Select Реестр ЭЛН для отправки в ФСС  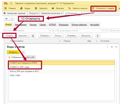(x=62, y=71)
